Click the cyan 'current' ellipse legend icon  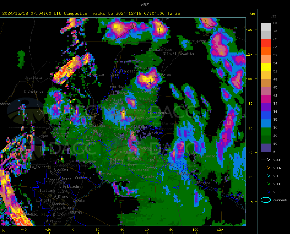pyautogui.click(x=266, y=200)
